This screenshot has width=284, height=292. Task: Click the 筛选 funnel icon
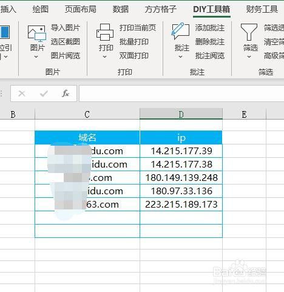point(249,32)
